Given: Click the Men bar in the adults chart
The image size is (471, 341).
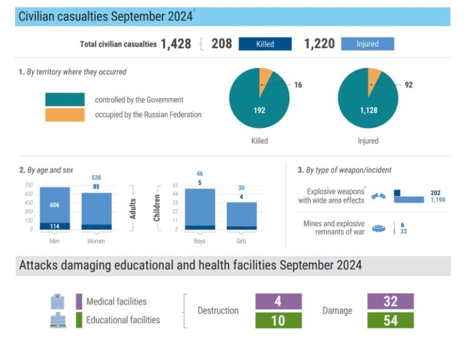Looking at the screenshot, I should [x=55, y=208].
